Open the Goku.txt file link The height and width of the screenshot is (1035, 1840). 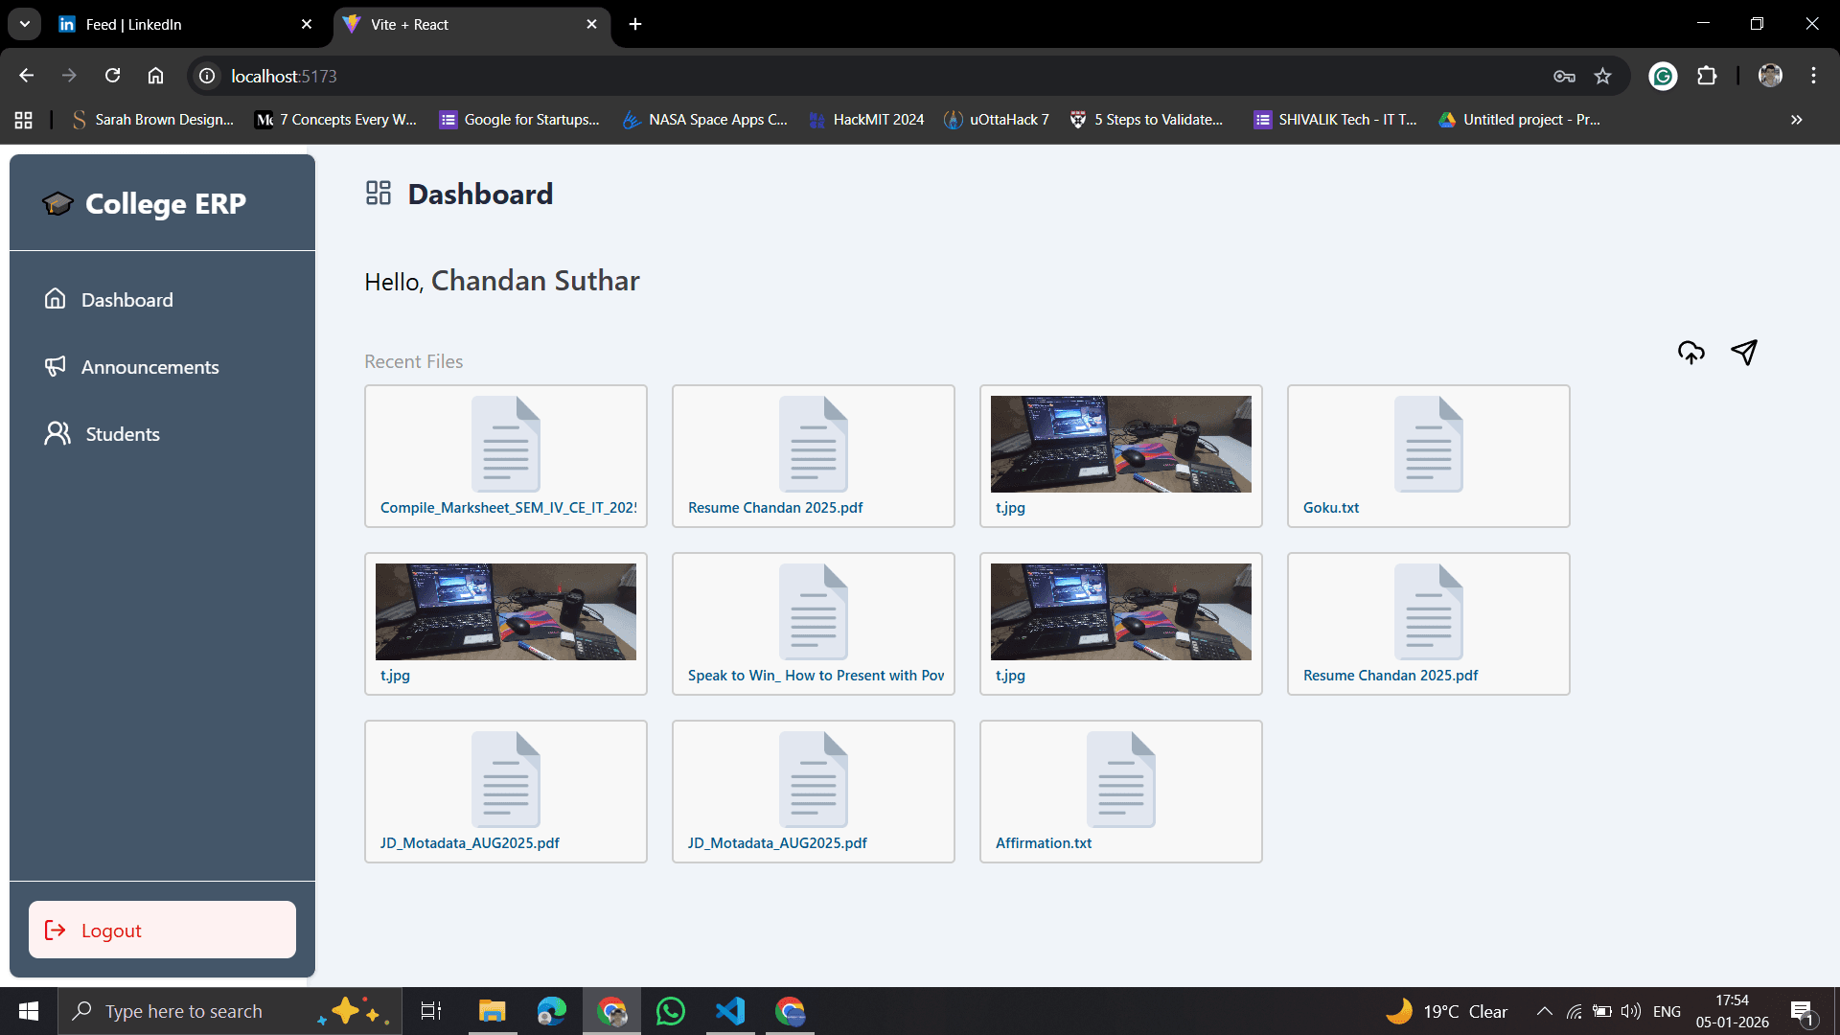click(x=1331, y=507)
